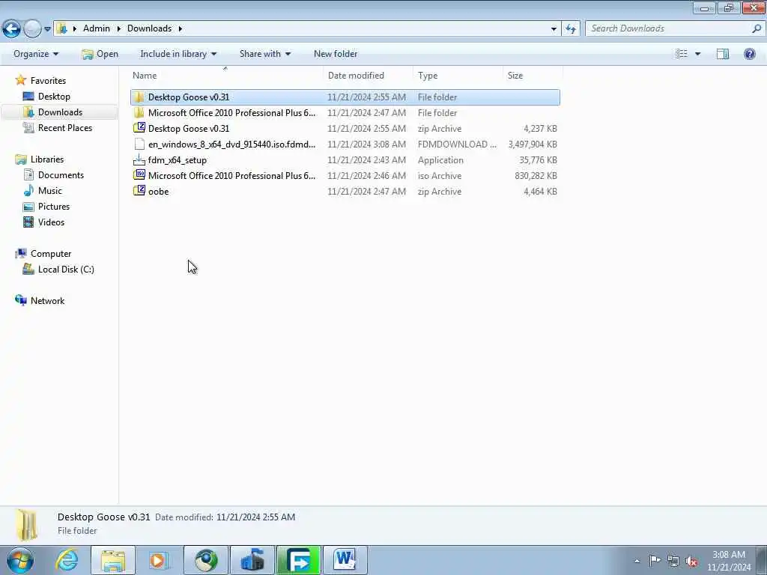767x575 pixels.
Task: Open Recent Places in the sidebar
Action: [65, 127]
